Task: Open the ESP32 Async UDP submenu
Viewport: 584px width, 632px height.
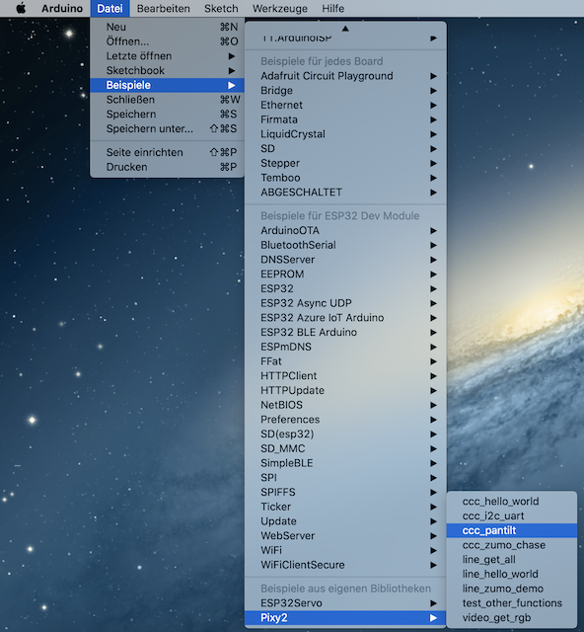Action: pos(345,303)
